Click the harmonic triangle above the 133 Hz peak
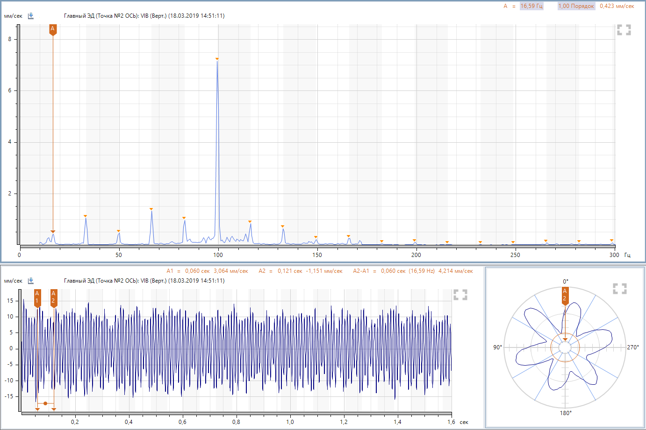 click(x=282, y=227)
